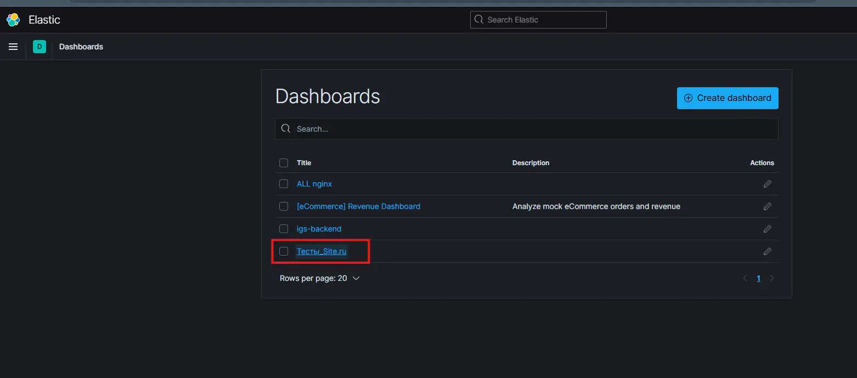Toggle the select-all checkbox in header
This screenshot has width=857, height=378.
click(284, 163)
